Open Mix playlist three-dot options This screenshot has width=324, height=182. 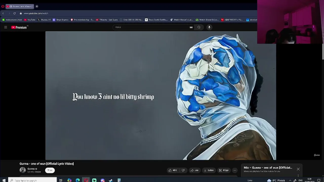298,175
